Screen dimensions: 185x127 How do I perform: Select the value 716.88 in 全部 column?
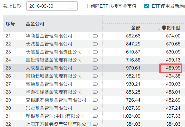[x=133, y=60]
